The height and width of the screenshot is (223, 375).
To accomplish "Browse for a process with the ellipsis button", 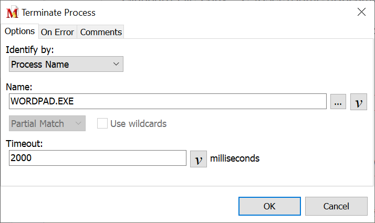I will pyautogui.click(x=338, y=102).
